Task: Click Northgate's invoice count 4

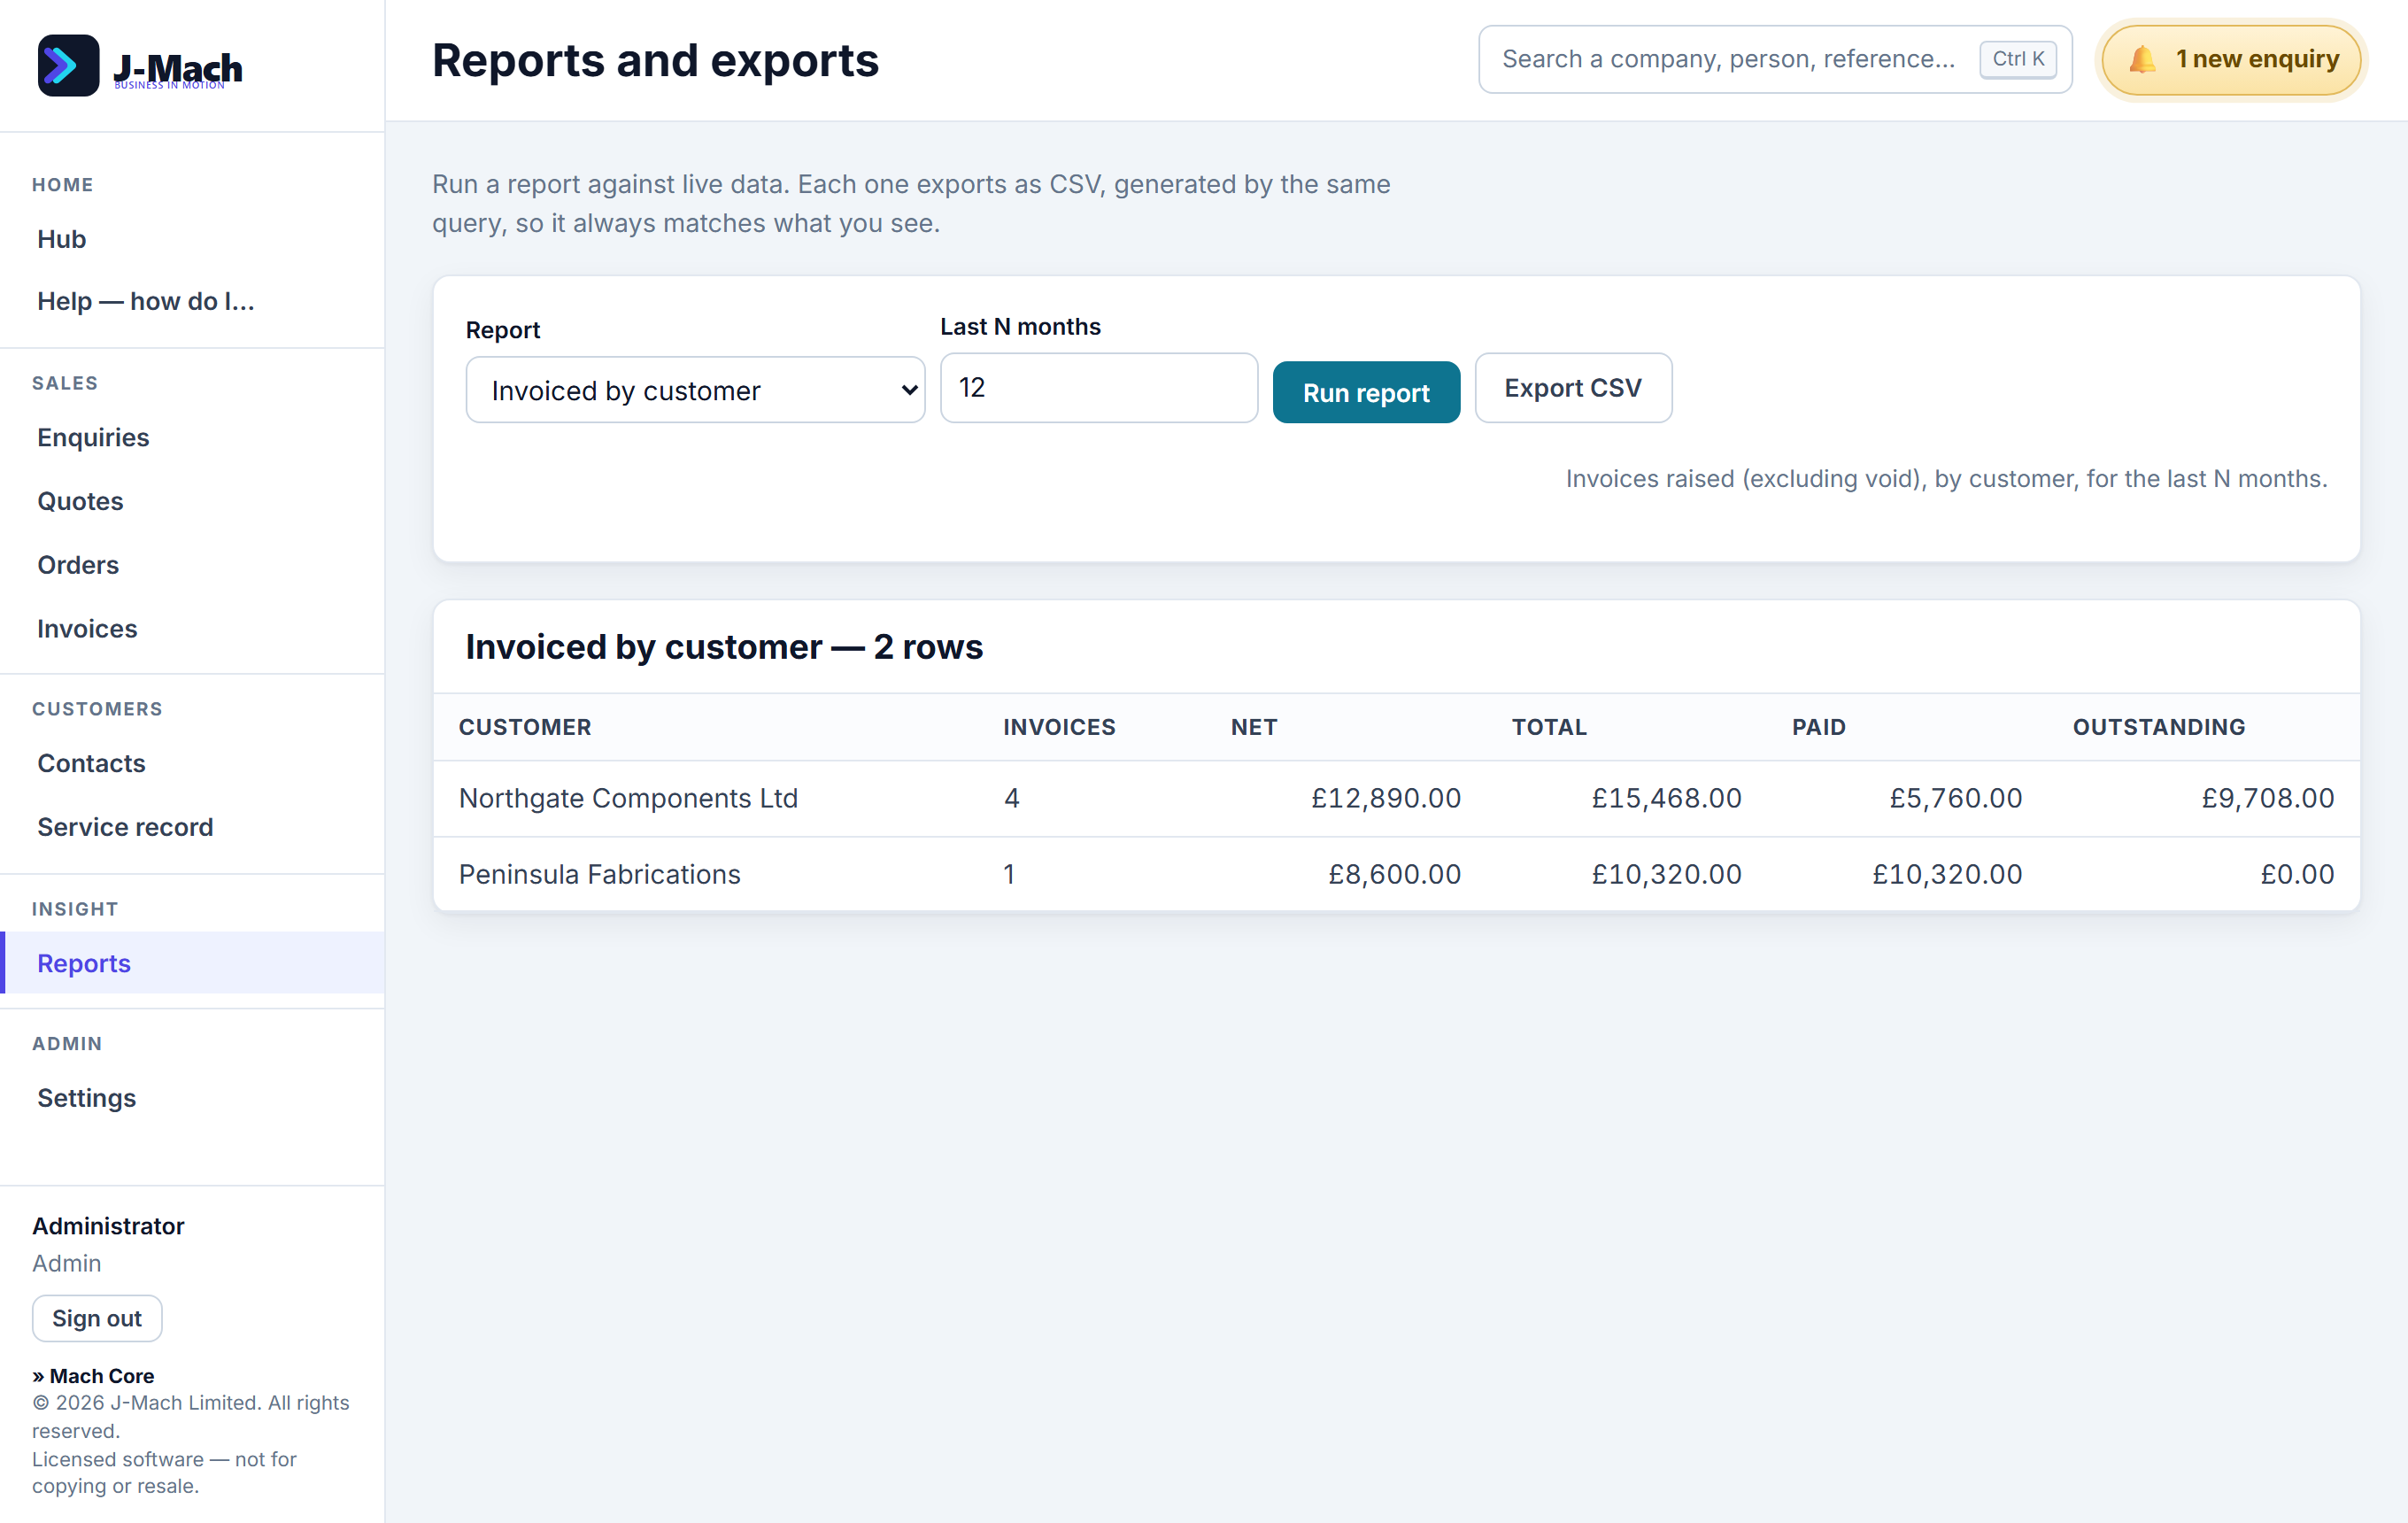Action: point(1011,798)
